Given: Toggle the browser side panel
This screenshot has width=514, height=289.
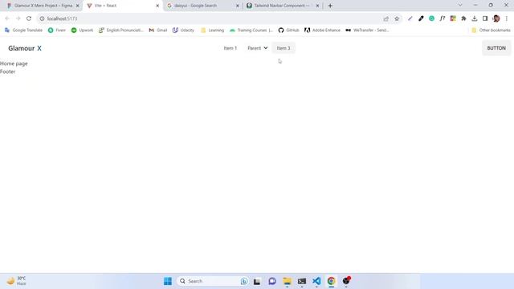Looking at the screenshot, I should coord(485,18).
